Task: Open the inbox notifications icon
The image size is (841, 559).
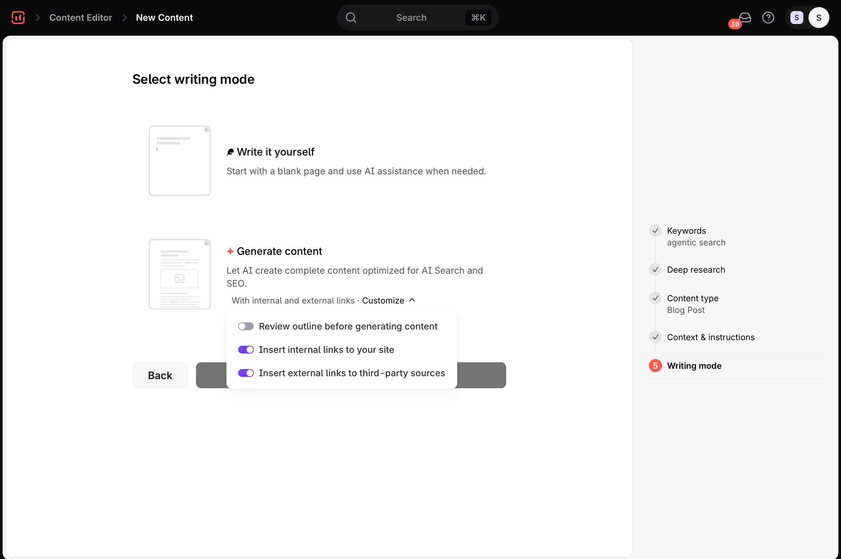Action: tap(745, 18)
